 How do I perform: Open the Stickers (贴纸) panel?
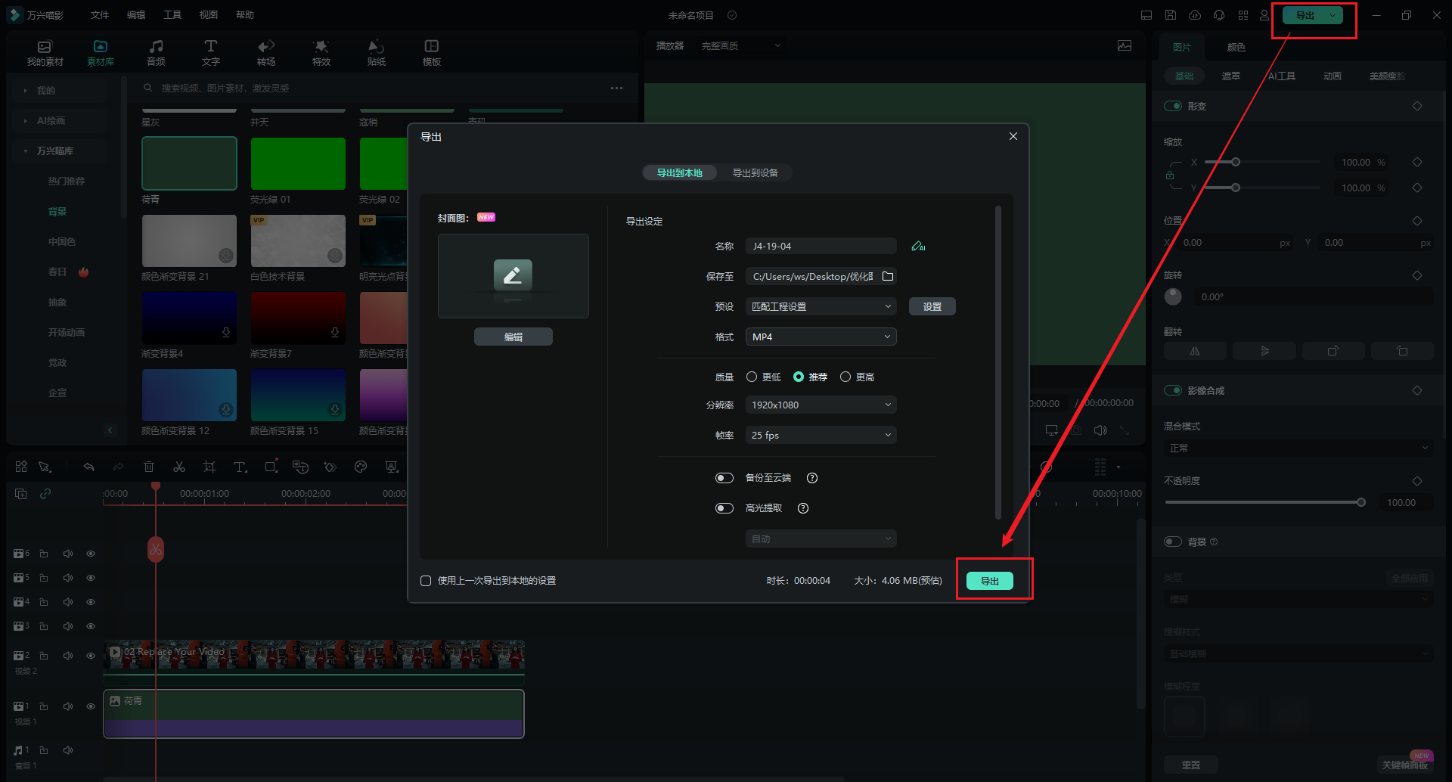[376, 52]
